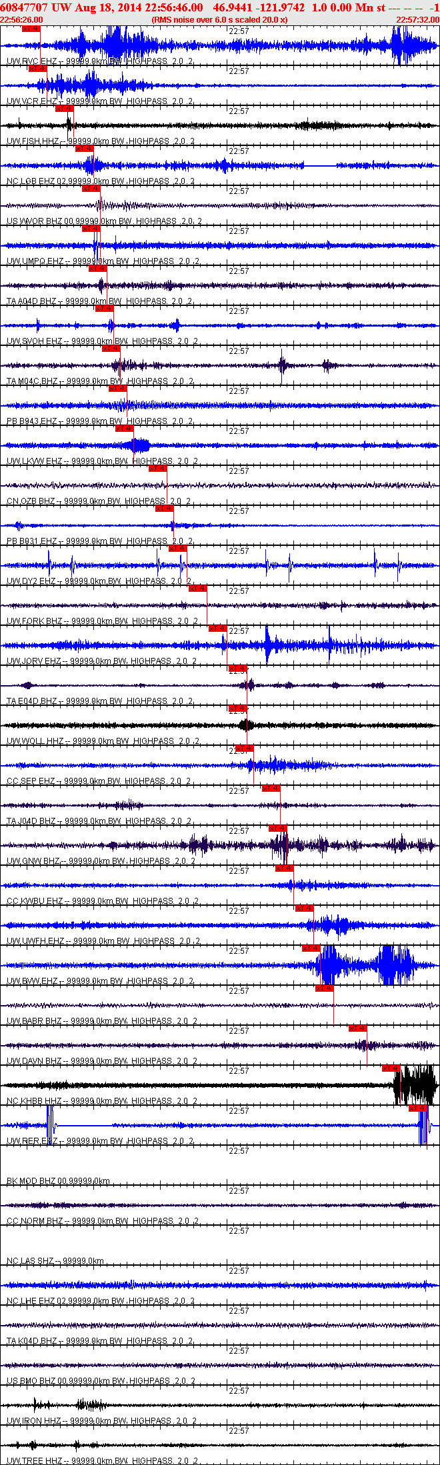The image size is (440, 1465).
Task: Click the origin time 'Aug 18, 2014 22:56:46.00'
Action: (x=139, y=7)
